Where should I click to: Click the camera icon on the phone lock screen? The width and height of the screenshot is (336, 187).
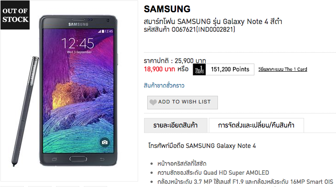[x=104, y=142]
